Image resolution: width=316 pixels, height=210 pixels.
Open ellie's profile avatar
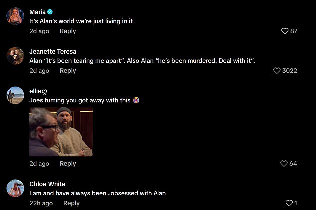click(x=15, y=95)
